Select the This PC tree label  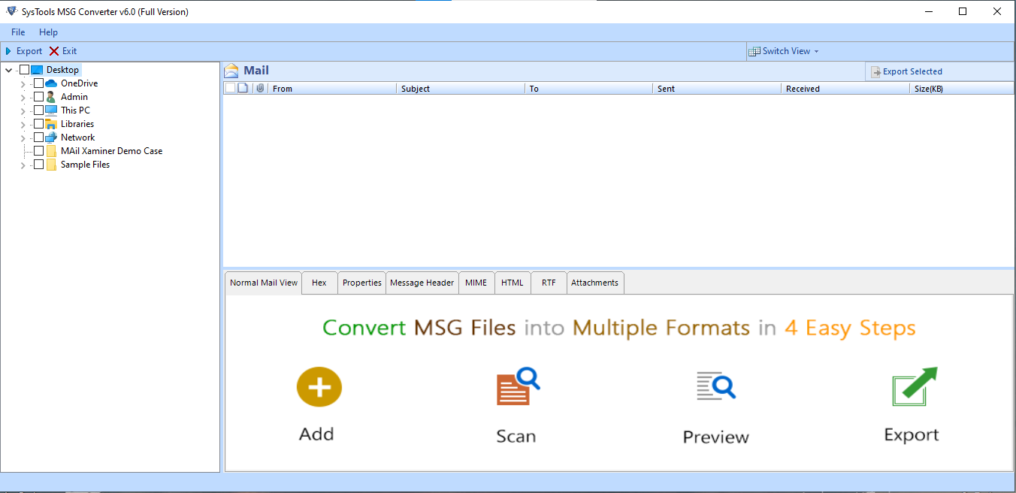pyautogui.click(x=75, y=110)
